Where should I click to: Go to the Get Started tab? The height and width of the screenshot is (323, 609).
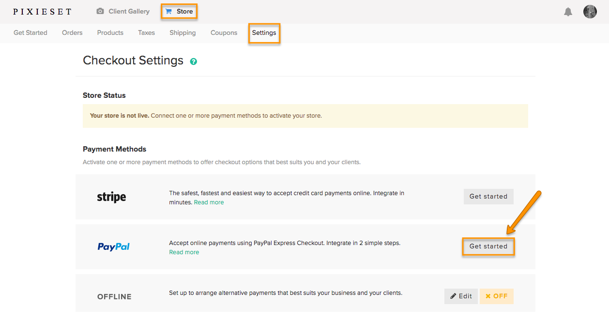30,33
